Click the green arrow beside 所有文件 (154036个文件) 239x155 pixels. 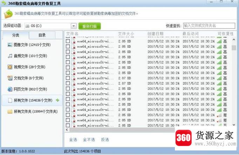coord(57,100)
